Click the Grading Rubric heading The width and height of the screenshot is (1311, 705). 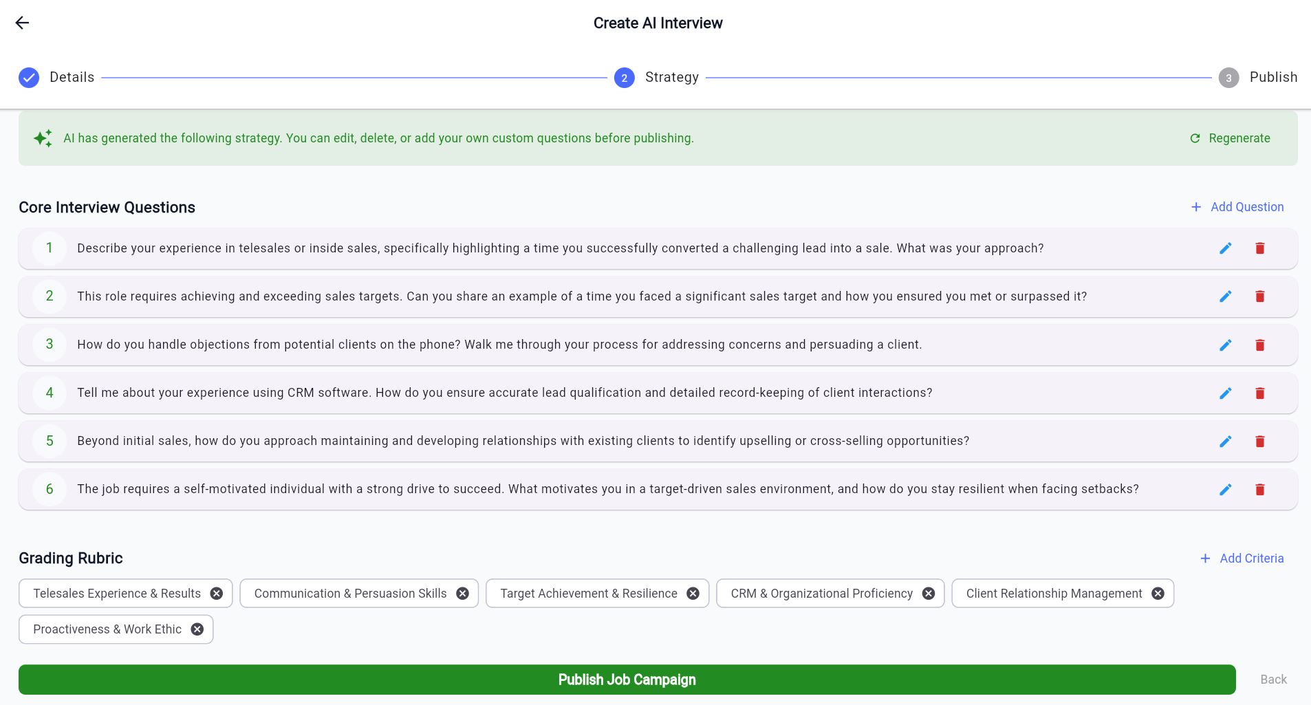click(x=71, y=558)
